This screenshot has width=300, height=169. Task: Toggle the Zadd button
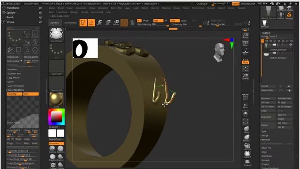[x=174, y=21]
